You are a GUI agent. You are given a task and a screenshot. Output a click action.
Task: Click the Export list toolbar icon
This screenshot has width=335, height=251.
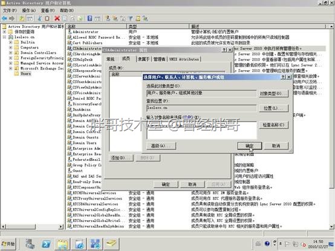pyautogui.click(x=80, y=18)
